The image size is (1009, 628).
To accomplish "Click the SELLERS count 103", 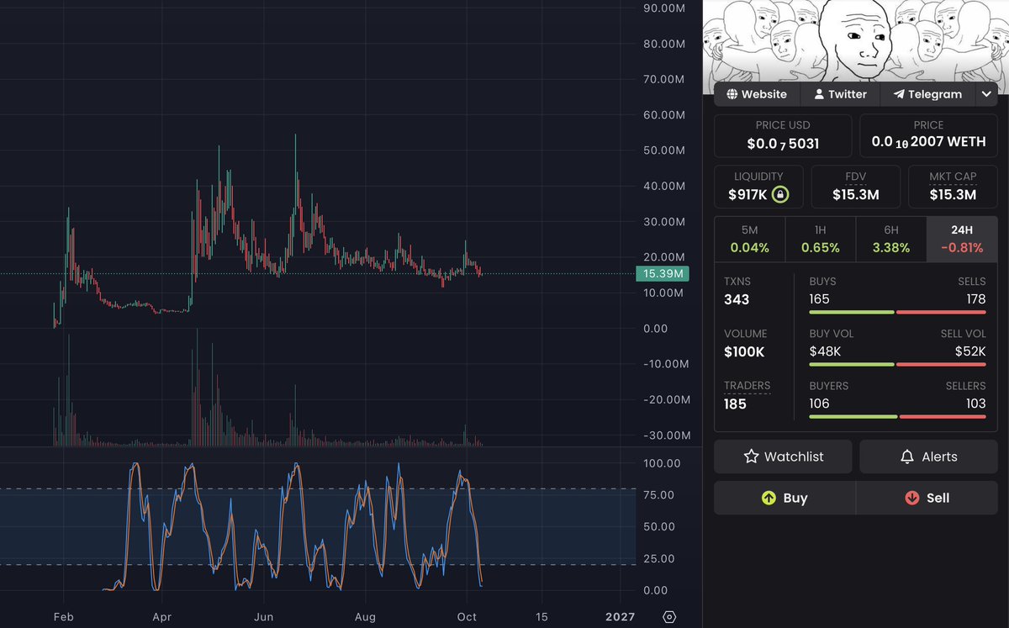I will tap(975, 404).
